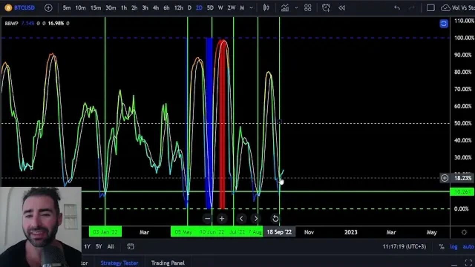
Task: Select the W weekly timeframe
Action: tap(220, 7)
